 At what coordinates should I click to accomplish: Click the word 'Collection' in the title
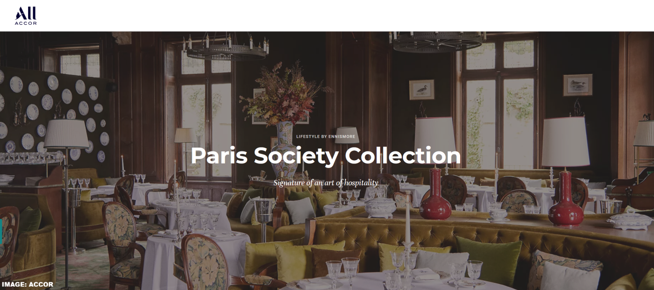coord(403,156)
